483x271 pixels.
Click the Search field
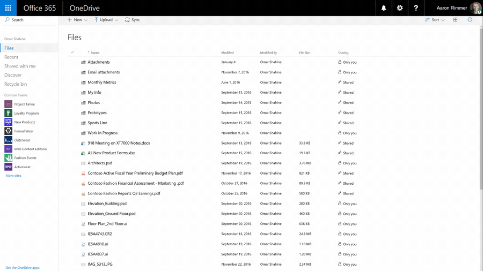tap(29, 20)
